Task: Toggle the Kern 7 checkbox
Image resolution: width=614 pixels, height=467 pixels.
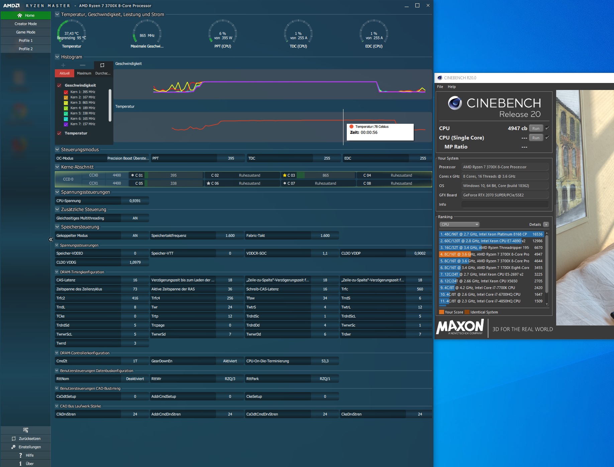Action: [66, 124]
